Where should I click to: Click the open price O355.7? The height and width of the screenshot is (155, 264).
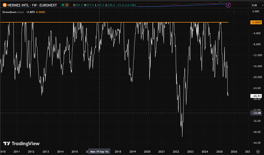78,5
